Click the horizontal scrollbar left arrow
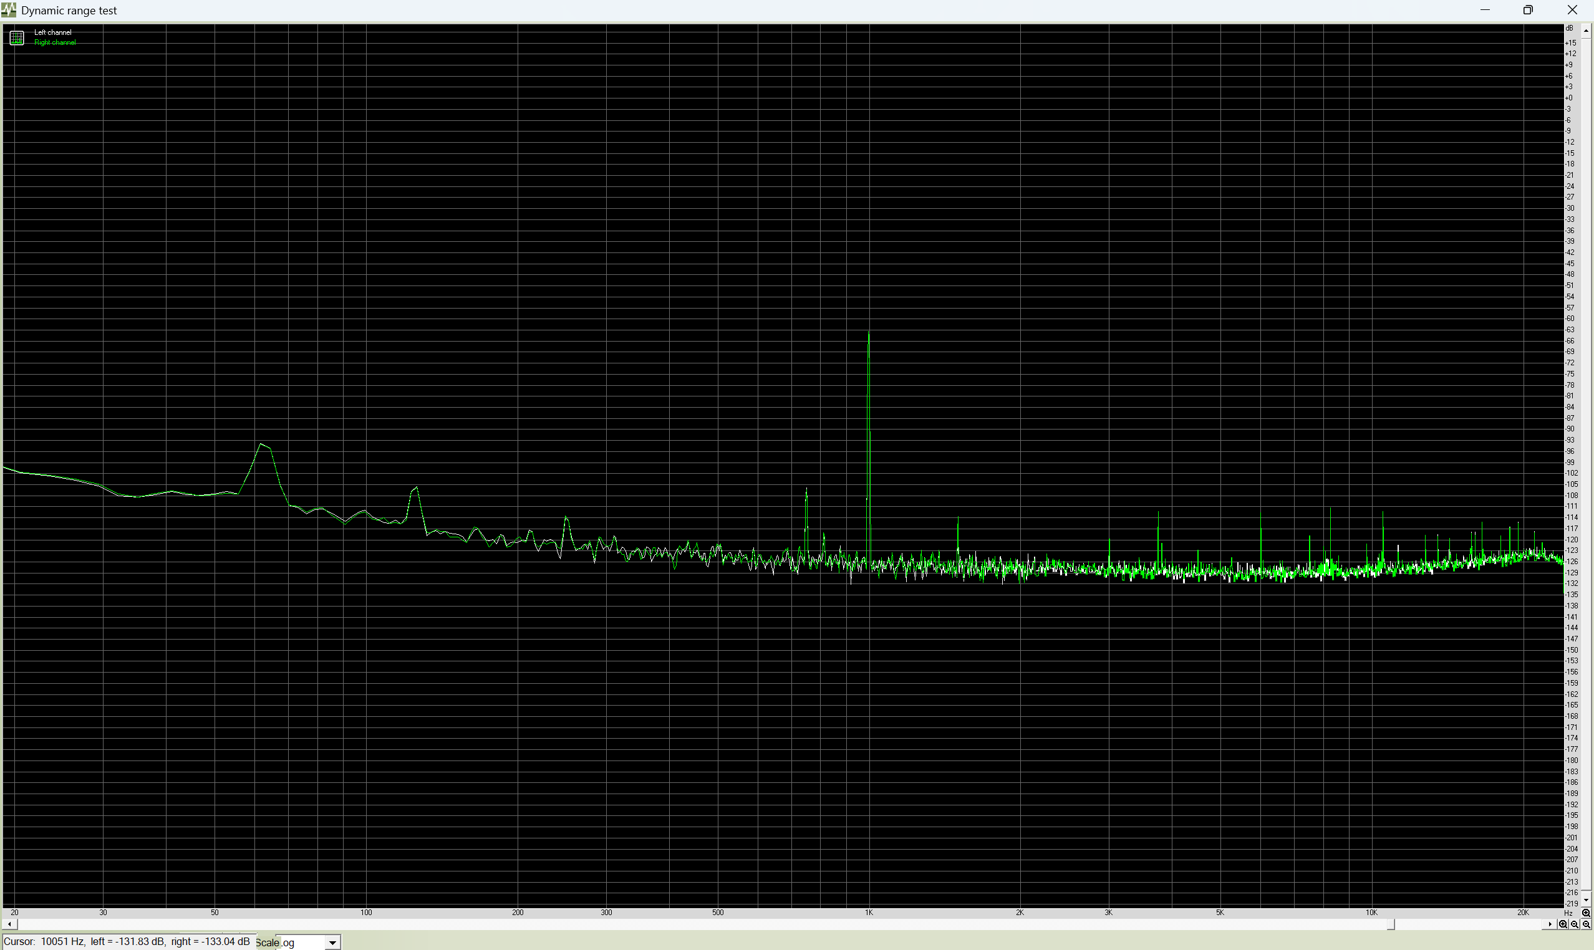 point(9,924)
